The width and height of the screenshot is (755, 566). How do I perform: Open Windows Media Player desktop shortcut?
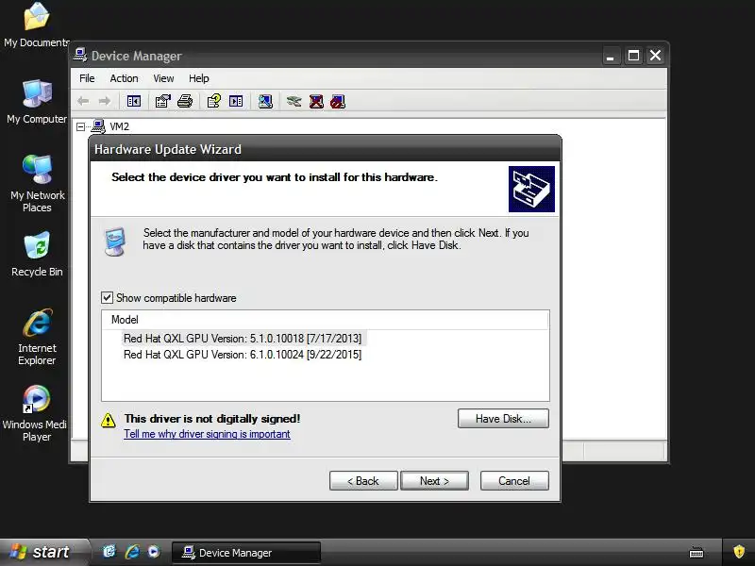pos(35,413)
